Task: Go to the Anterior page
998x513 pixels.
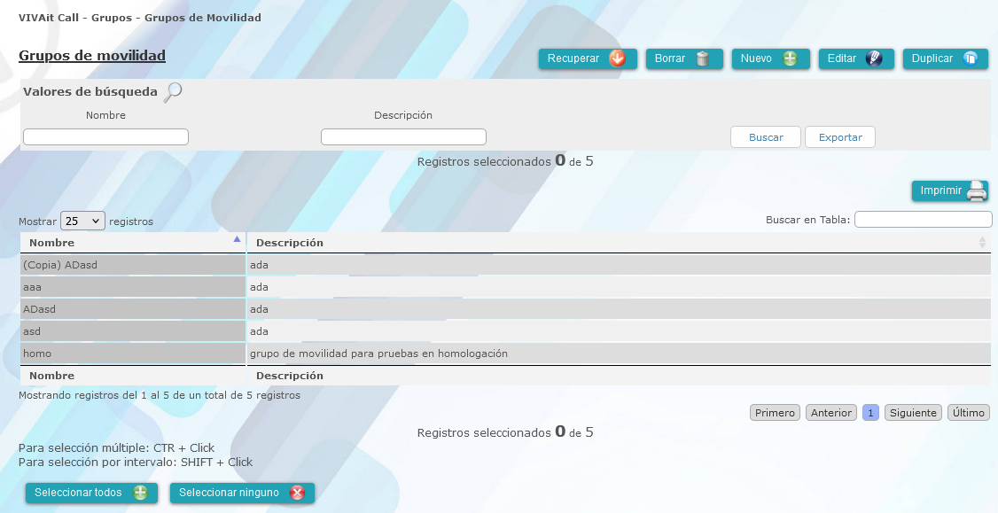Action: 831,412
